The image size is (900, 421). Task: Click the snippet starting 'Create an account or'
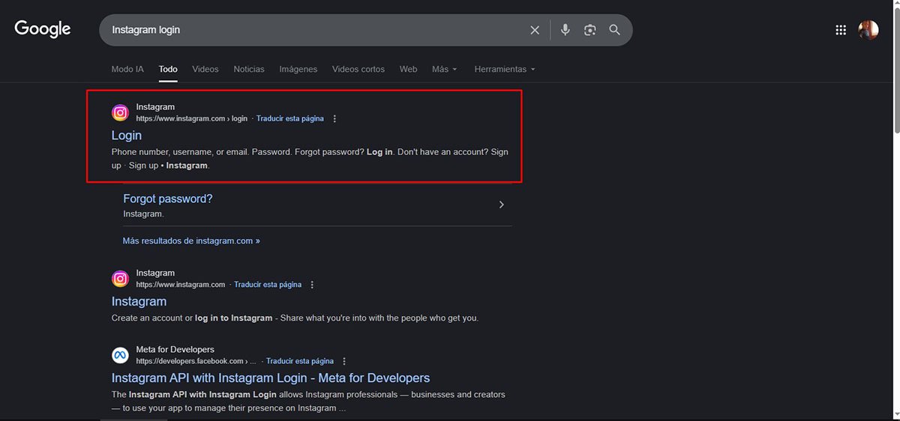295,318
